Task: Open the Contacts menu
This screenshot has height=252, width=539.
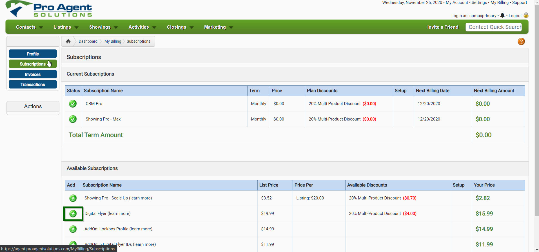Action: pyautogui.click(x=26, y=27)
